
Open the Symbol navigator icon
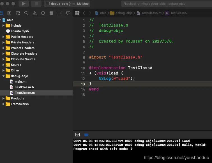[18, 13]
